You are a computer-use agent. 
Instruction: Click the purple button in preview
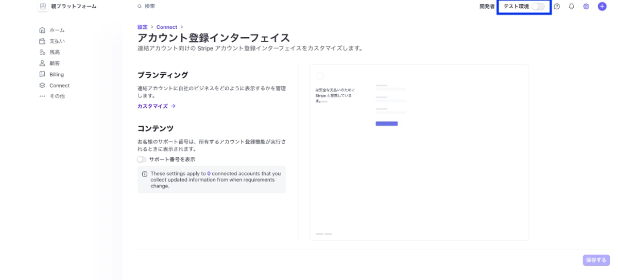coord(387,124)
